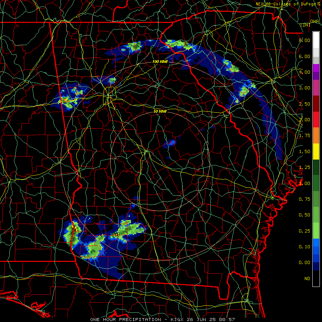The width and height of the screenshot is (322, 322).
Task: Select the 1.25 legend label
Action: point(304,167)
